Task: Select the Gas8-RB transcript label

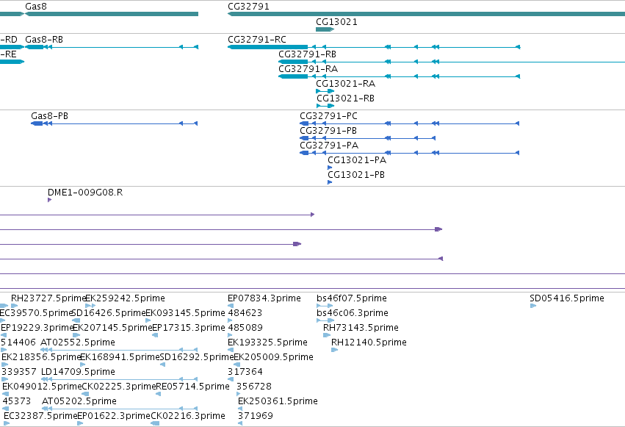Action: click(x=44, y=40)
